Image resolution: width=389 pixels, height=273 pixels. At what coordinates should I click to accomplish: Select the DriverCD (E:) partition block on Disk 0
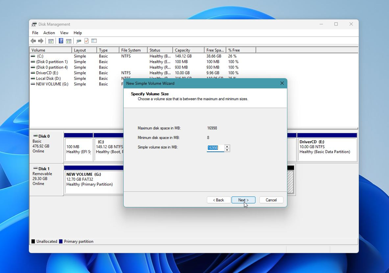tap(327, 147)
